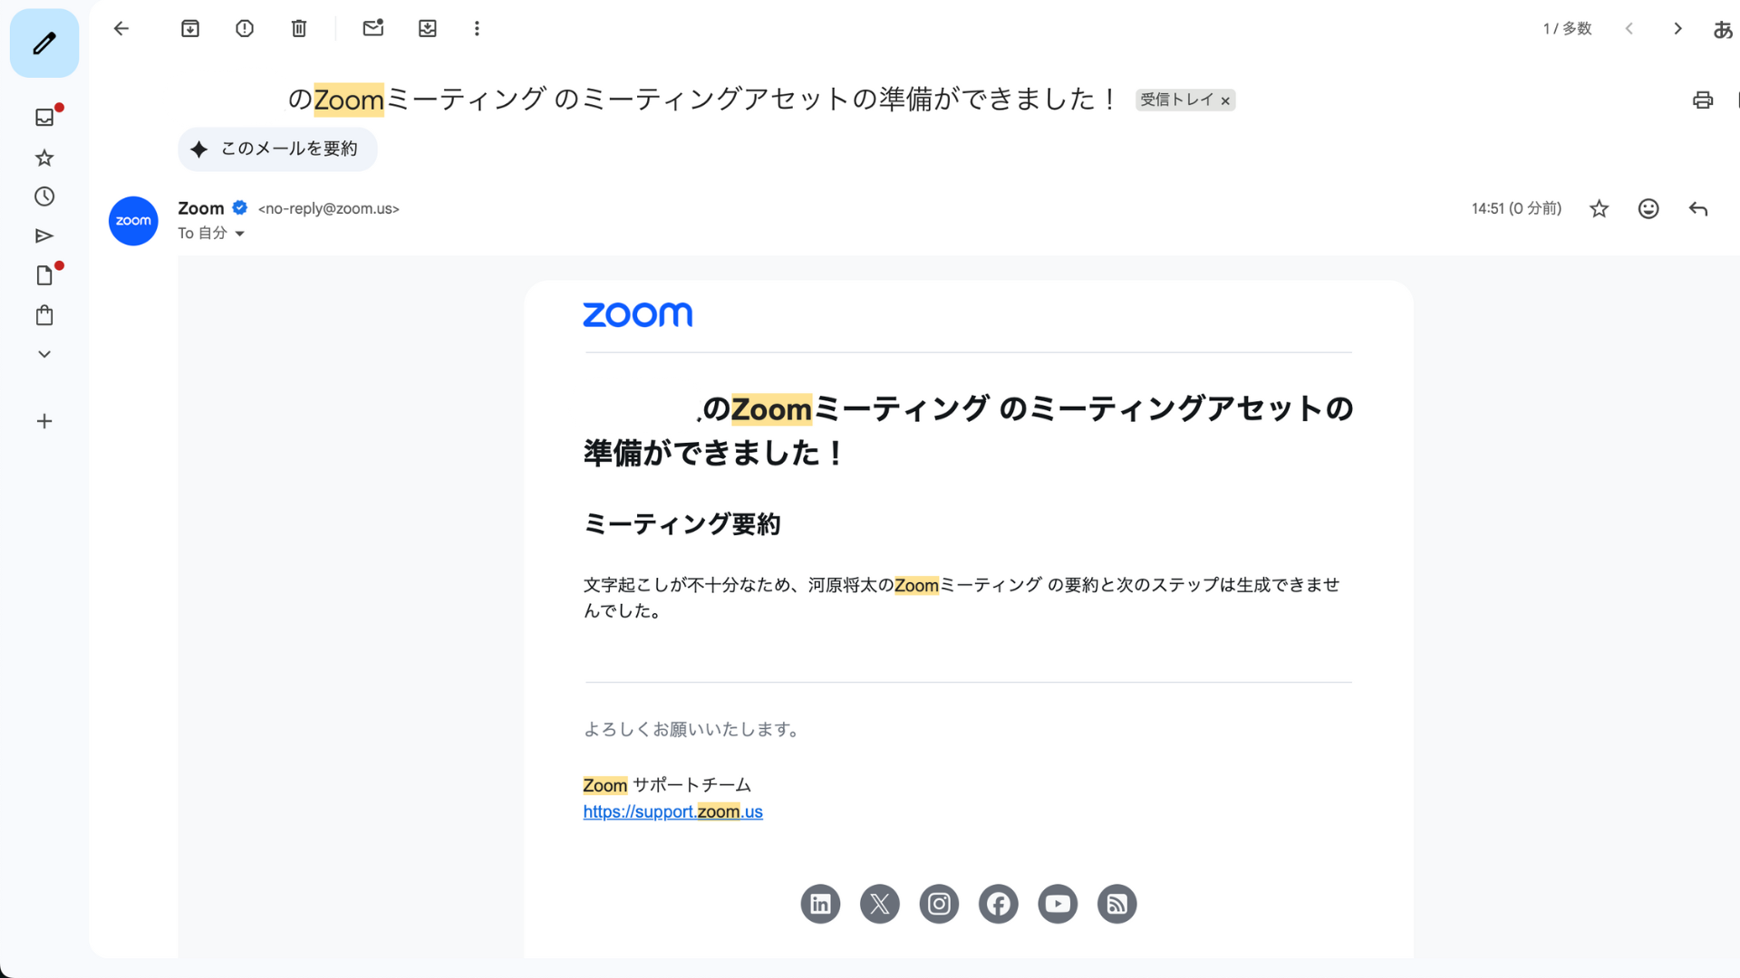Open the support.zoom.us link
1740x978 pixels.
tap(672, 812)
